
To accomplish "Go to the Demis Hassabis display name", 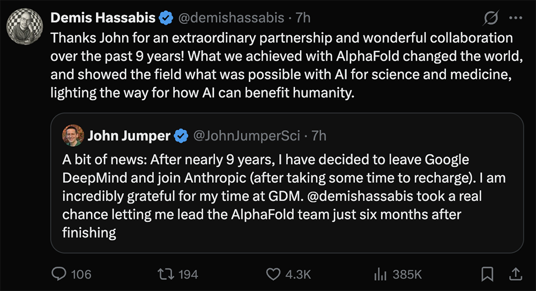I will [103, 18].
